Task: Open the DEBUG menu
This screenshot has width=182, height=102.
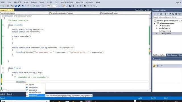Action: coord(34,2)
